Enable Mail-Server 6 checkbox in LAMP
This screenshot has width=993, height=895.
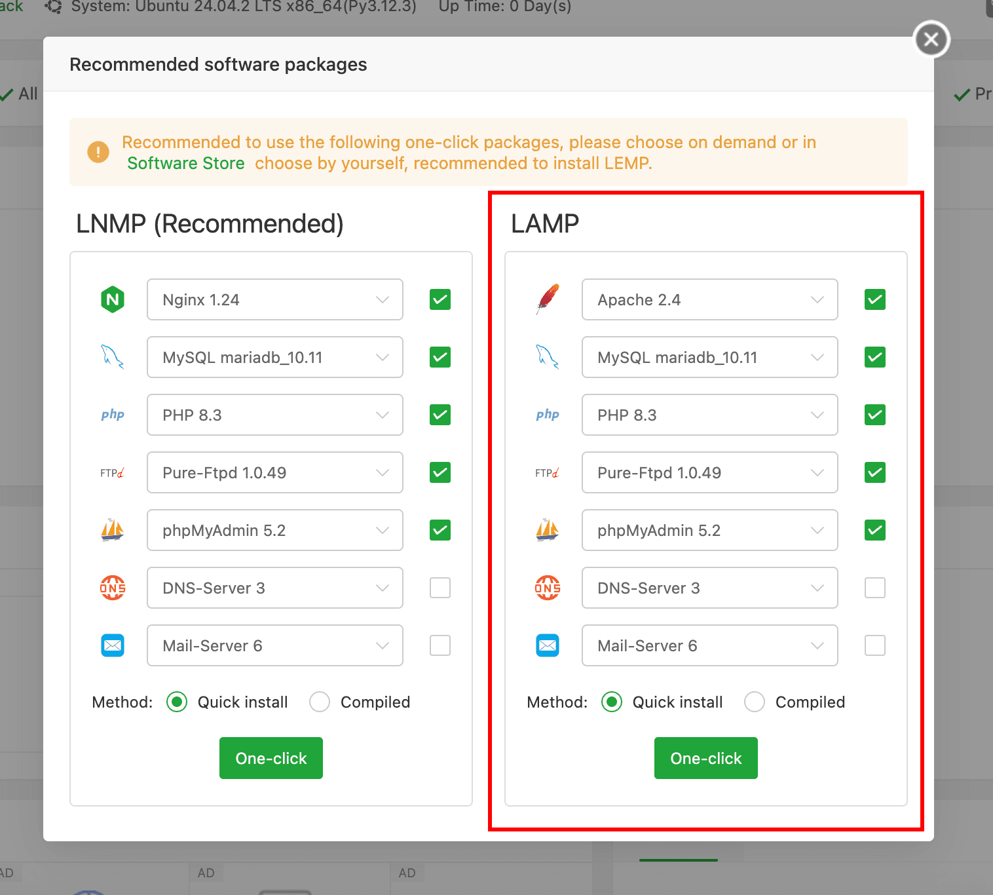coord(875,645)
